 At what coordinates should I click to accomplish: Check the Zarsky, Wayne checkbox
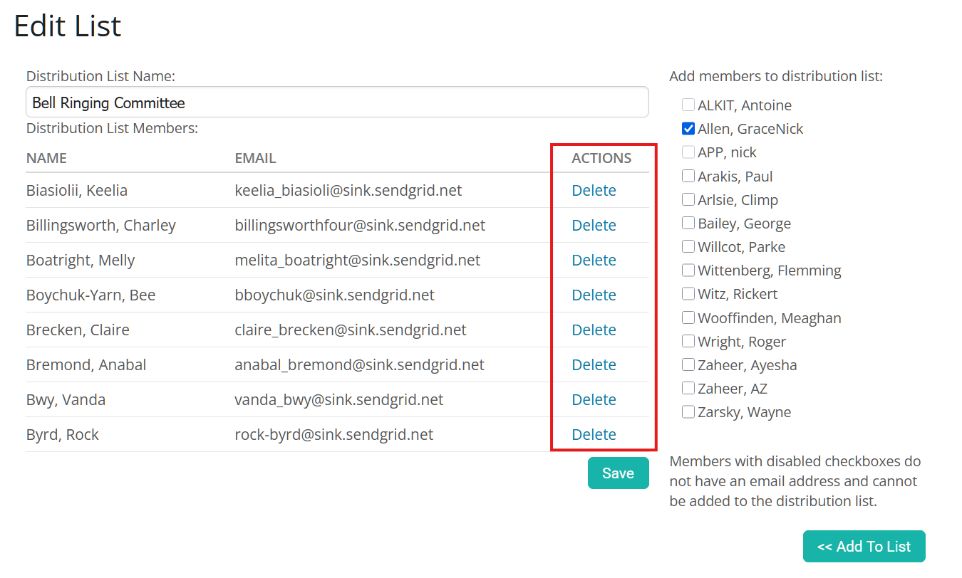(x=688, y=412)
